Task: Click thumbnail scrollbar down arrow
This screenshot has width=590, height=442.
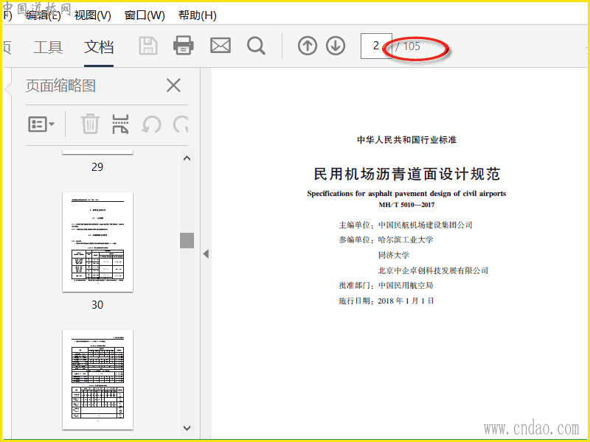Action: pos(187,428)
